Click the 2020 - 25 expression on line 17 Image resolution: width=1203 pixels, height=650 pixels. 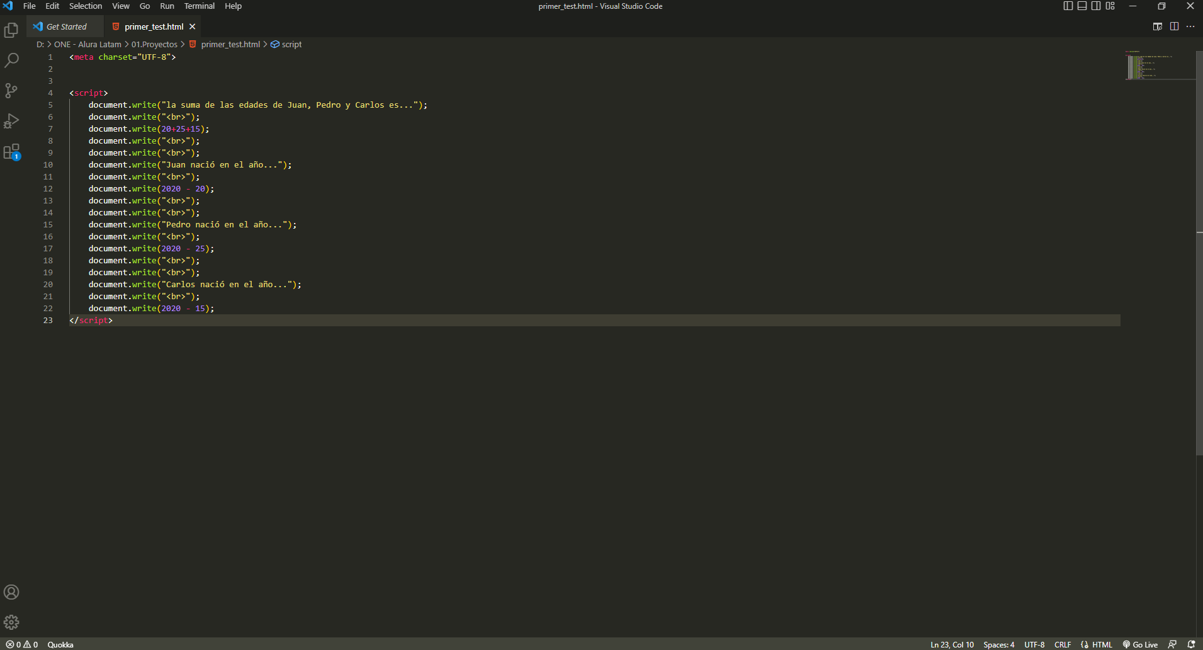183,248
